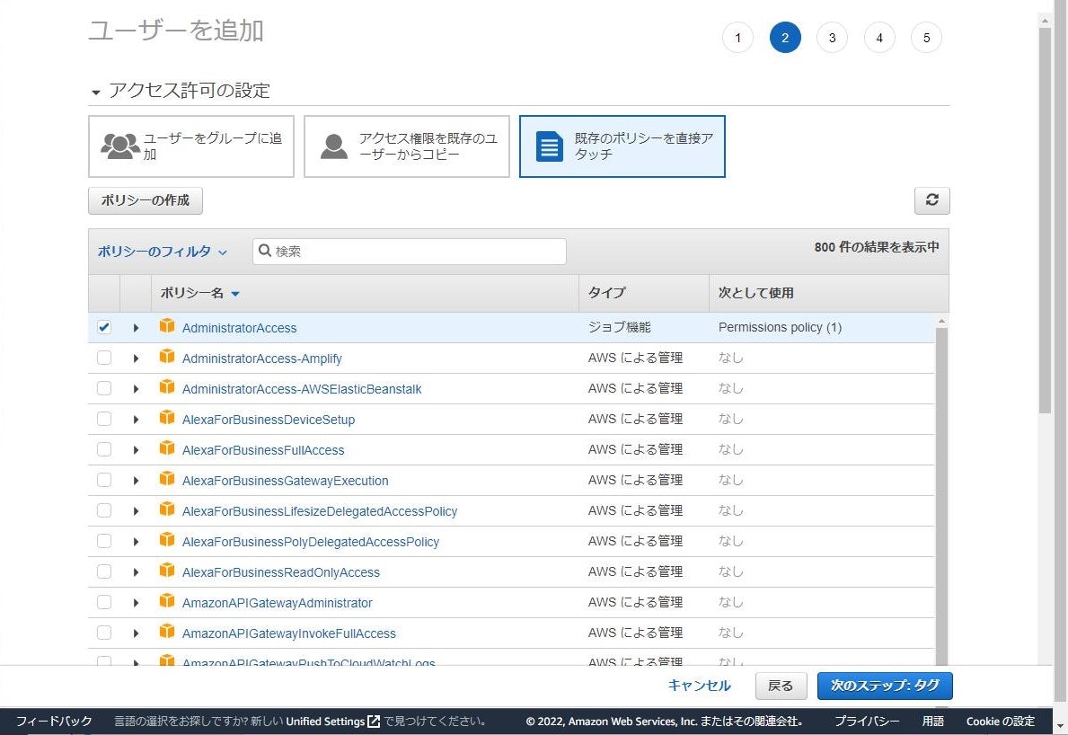Click the page vertical scrollbar thumb

[x=1045, y=219]
